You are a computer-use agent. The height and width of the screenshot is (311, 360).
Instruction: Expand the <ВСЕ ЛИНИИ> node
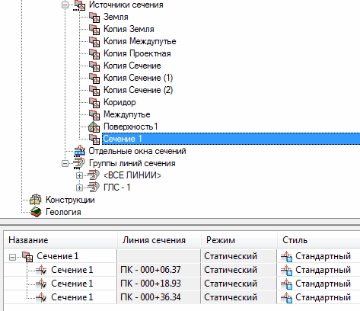(79, 175)
